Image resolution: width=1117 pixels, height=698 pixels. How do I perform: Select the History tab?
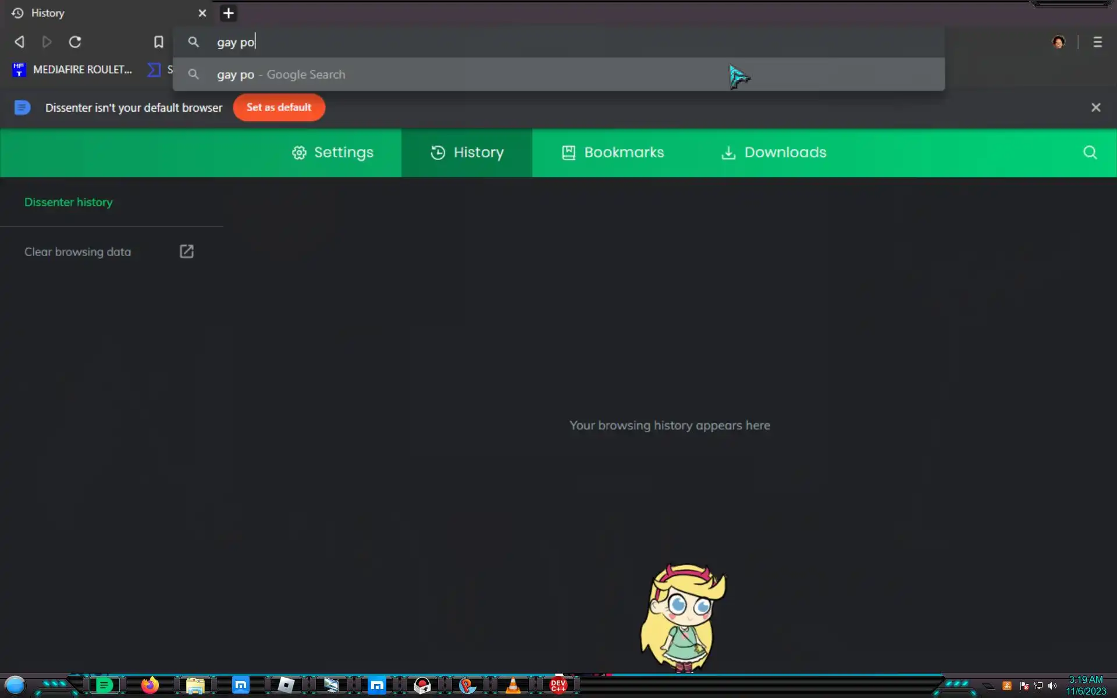467,152
